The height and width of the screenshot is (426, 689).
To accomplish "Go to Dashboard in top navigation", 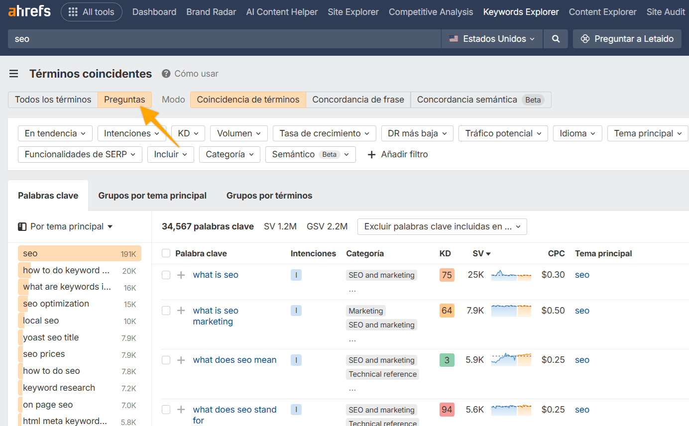I will pyautogui.click(x=154, y=12).
